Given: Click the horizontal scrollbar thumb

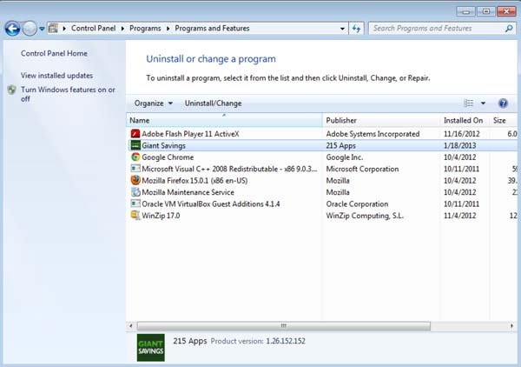Looking at the screenshot, I should (284, 326).
